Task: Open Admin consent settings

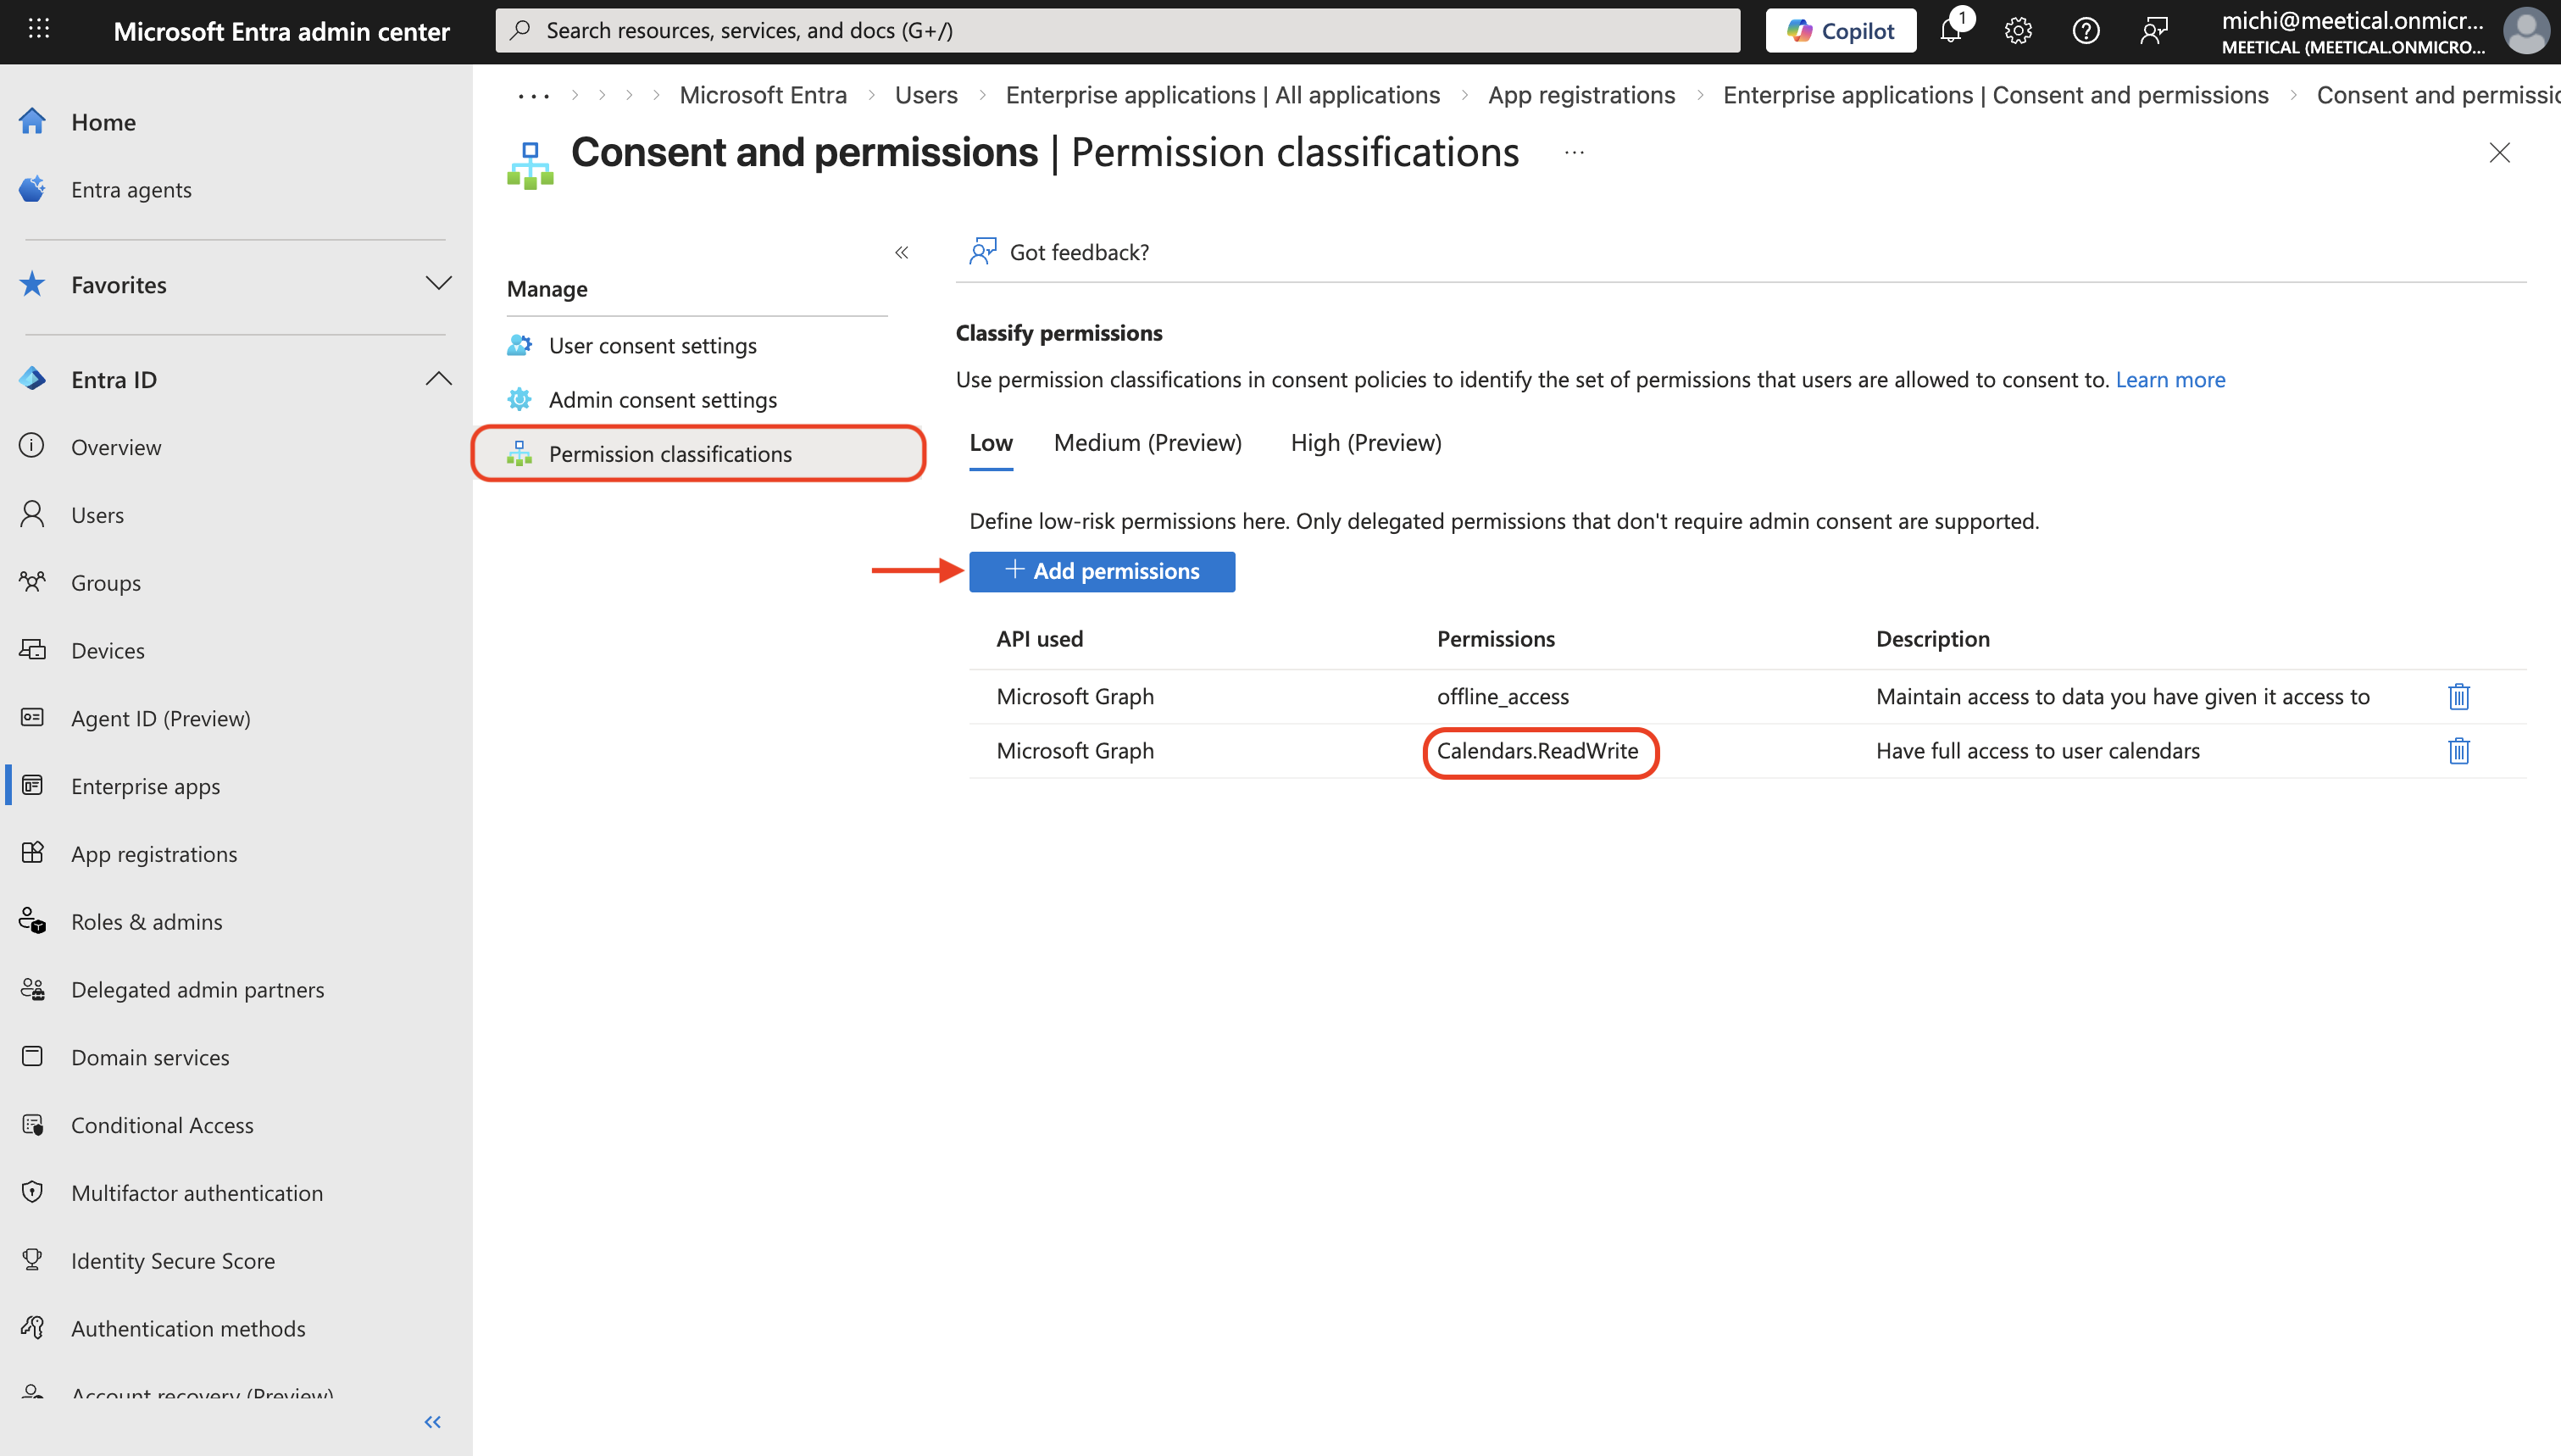Action: coord(662,399)
